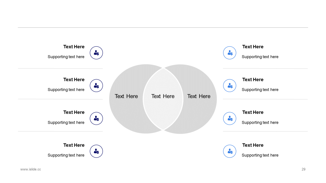Click the third dark navy user-dollar icon in left column
This screenshot has height=183, width=326.
[96, 118]
